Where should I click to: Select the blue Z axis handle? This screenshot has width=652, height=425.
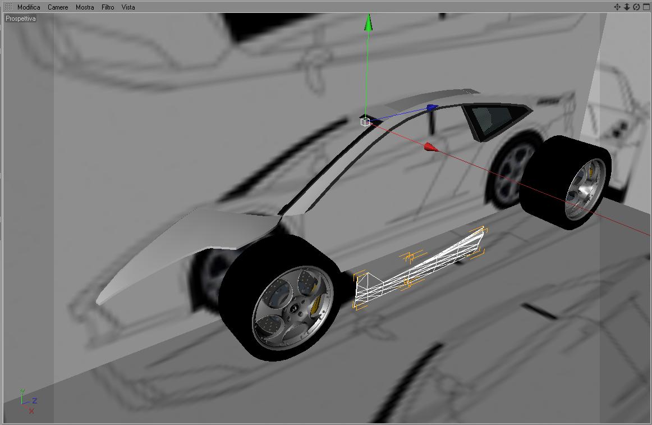click(x=433, y=108)
